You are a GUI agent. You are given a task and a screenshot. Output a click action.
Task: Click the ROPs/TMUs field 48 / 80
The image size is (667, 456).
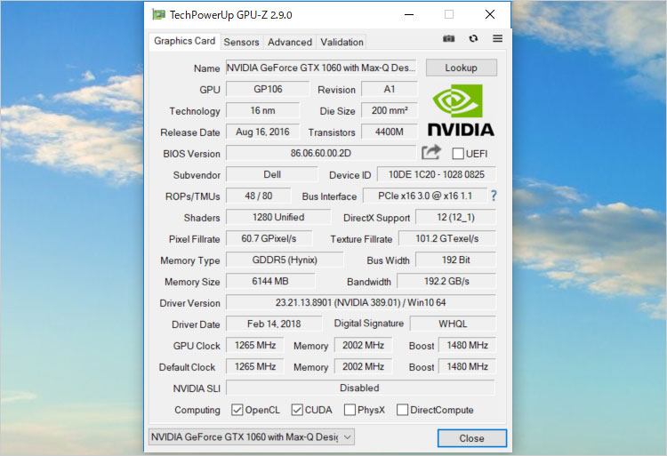point(258,196)
